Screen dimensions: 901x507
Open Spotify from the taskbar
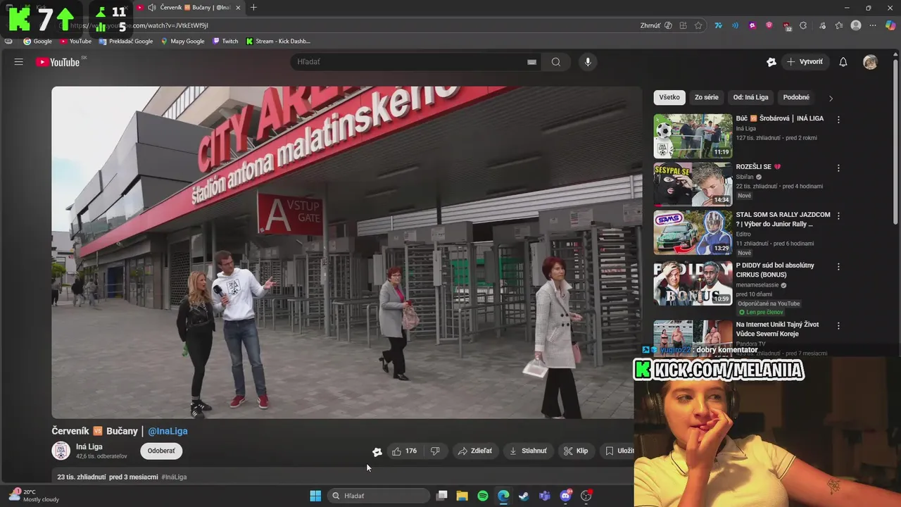[x=483, y=496]
